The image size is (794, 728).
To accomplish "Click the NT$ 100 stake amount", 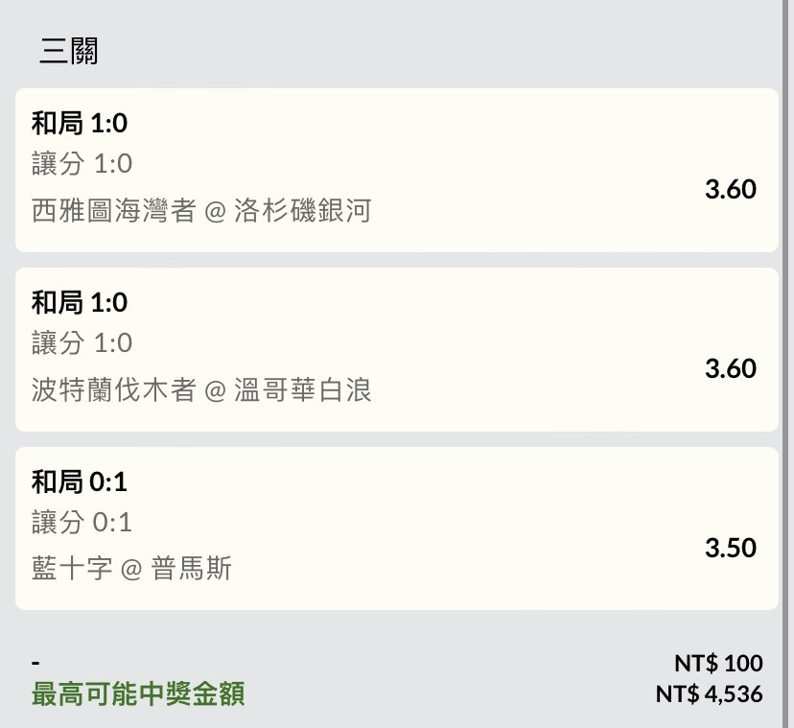I will (x=718, y=663).
